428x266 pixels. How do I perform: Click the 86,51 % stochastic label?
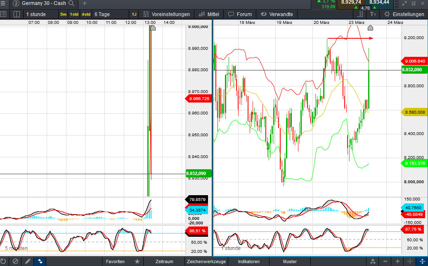tap(197, 231)
